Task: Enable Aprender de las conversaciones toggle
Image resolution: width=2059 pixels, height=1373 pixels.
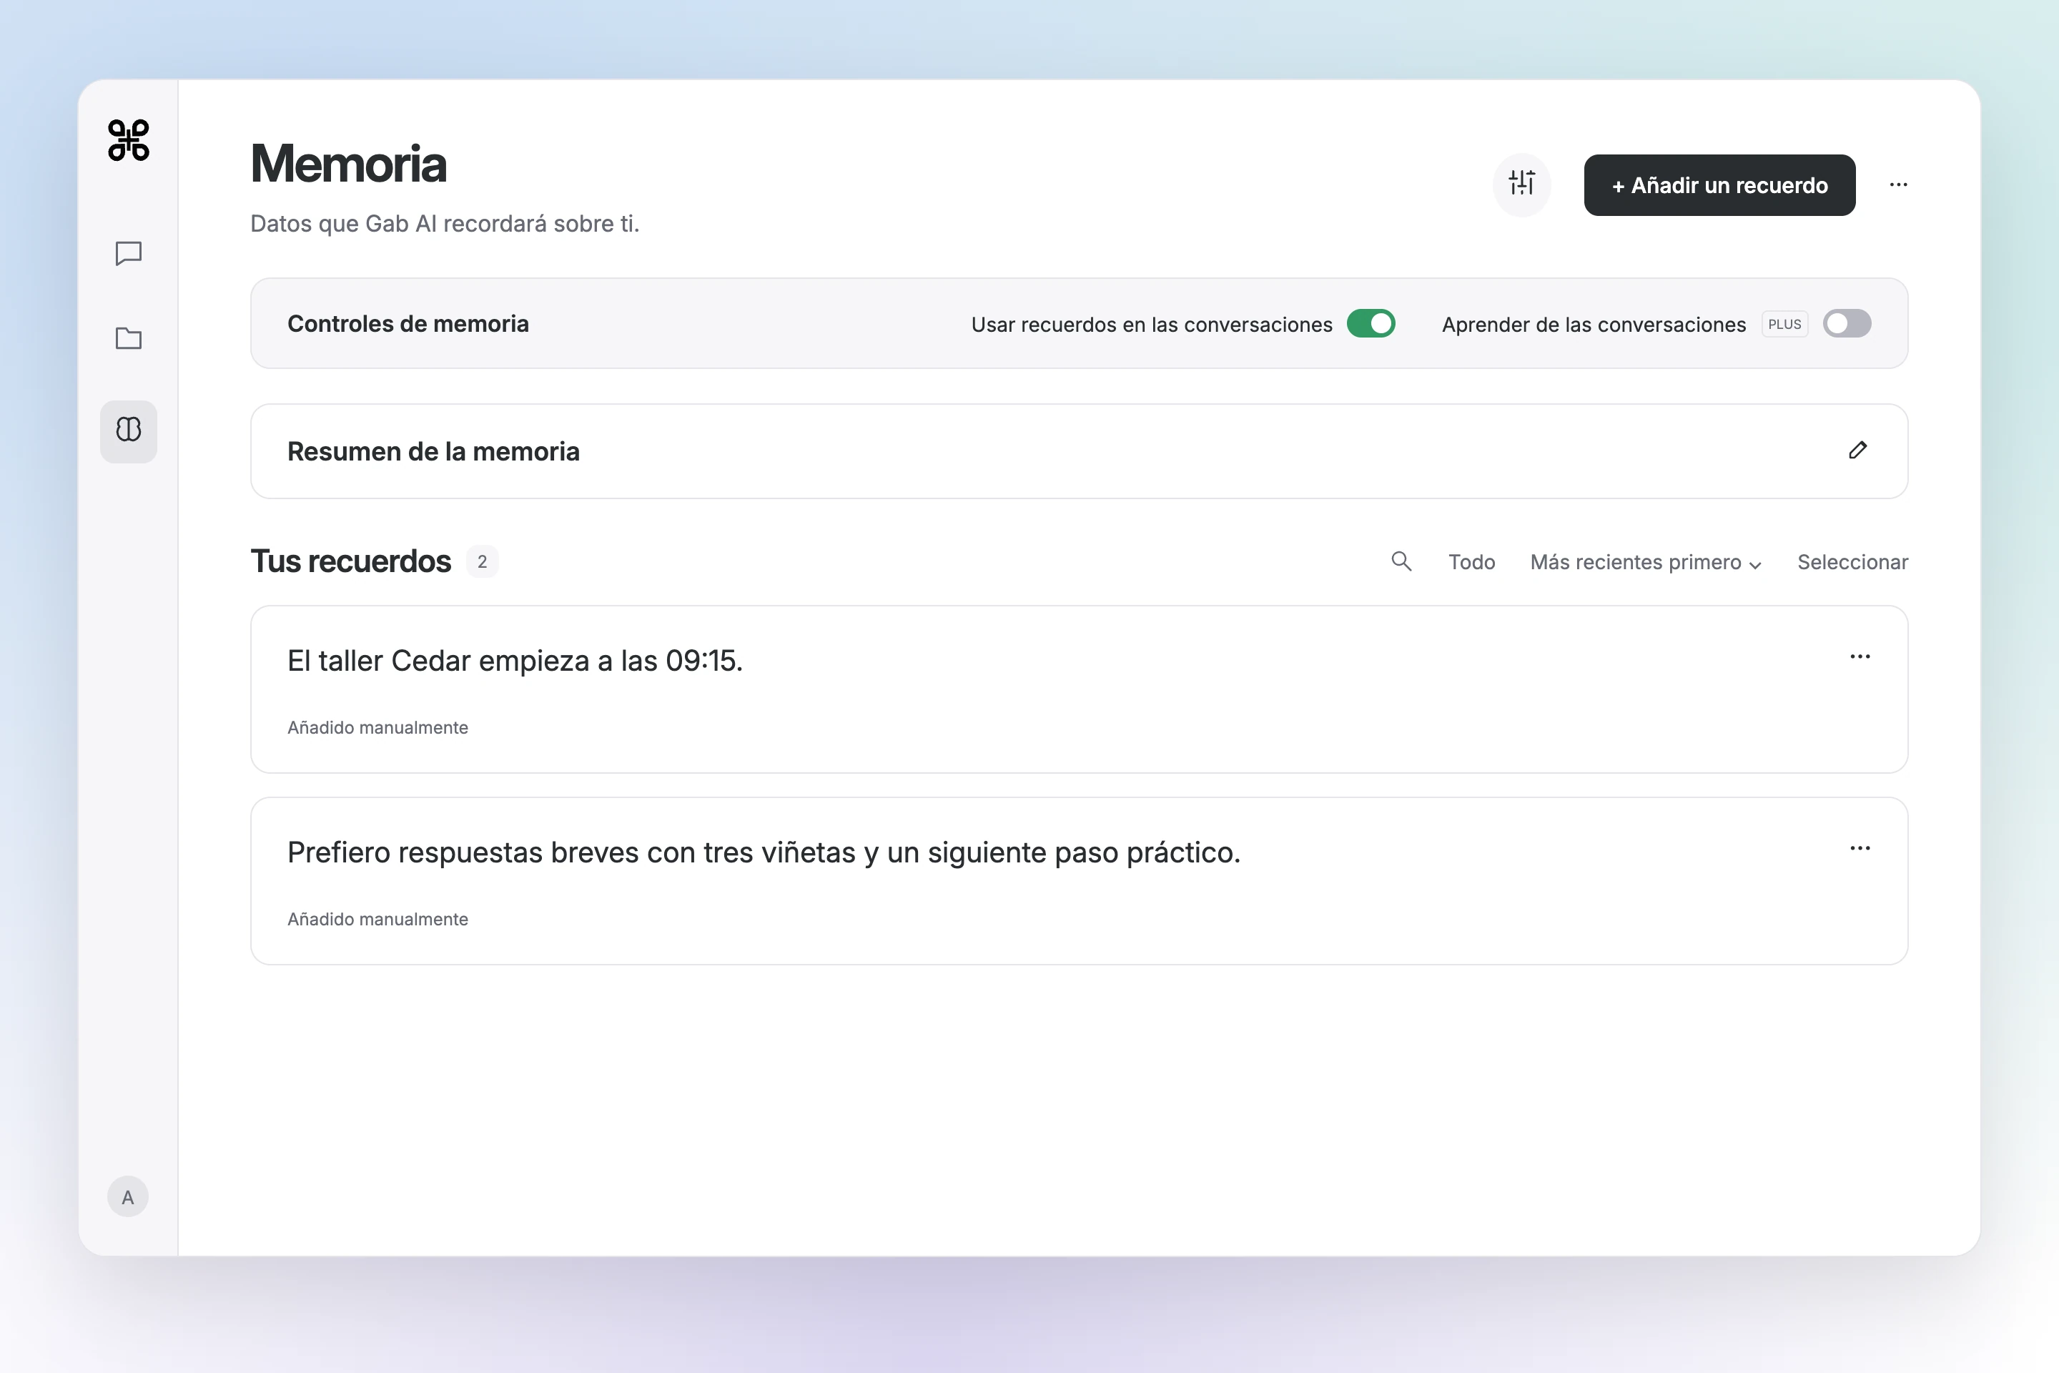Action: click(1847, 324)
